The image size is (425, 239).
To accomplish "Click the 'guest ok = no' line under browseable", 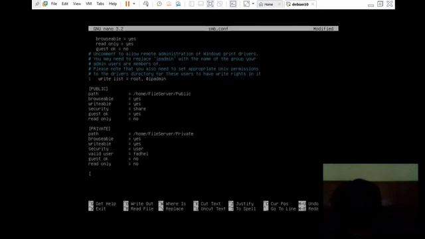I will pyautogui.click(x=112, y=49).
